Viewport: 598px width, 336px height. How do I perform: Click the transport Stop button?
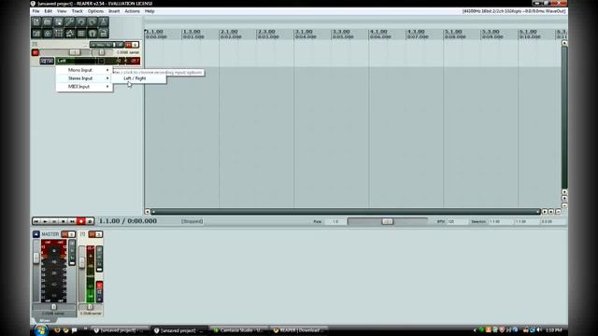[63, 221]
